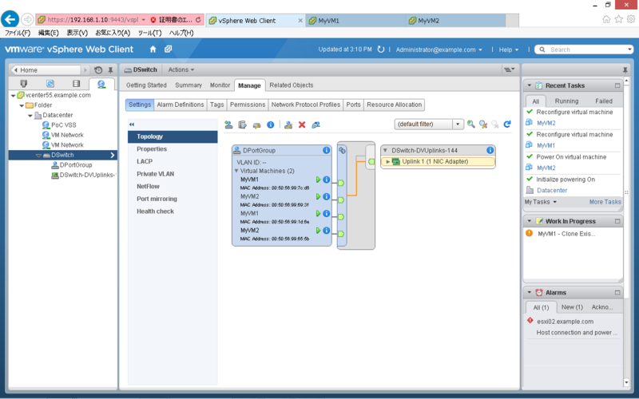This screenshot has height=399, width=639.
Task: Click the edit port group icon in toolbar
Action: tap(288, 124)
